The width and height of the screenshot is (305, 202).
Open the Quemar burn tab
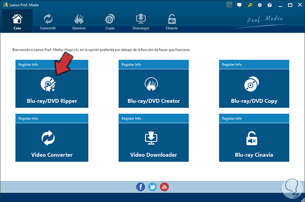tap(79, 22)
